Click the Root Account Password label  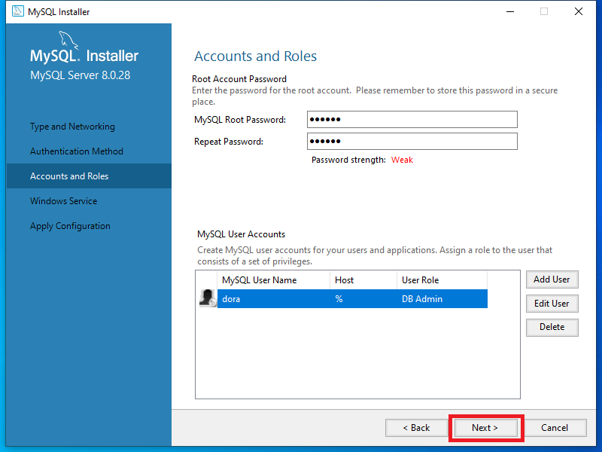pyautogui.click(x=239, y=79)
